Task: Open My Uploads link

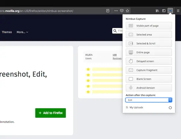Action: (136, 107)
